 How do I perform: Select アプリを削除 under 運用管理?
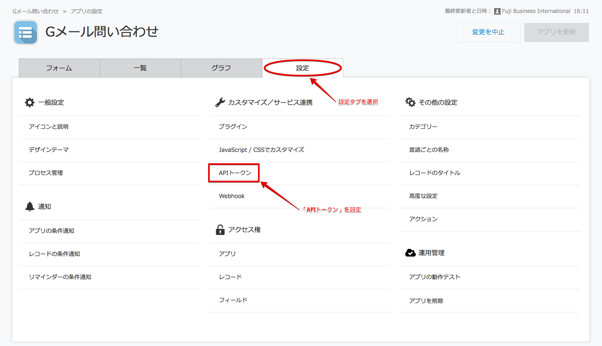click(x=426, y=301)
